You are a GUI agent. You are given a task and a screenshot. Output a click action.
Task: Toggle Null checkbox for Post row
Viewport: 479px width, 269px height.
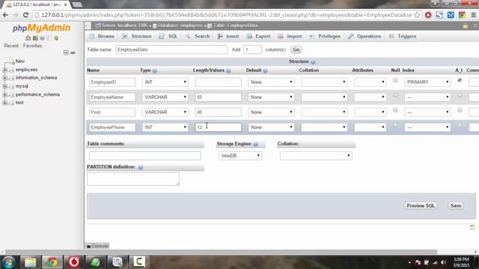(395, 110)
